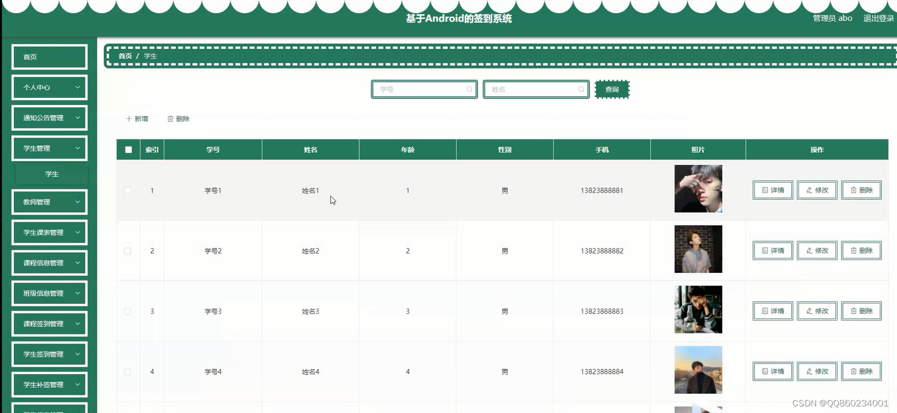
Task: Open 详情 for row 姓名3
Action: tap(773, 311)
